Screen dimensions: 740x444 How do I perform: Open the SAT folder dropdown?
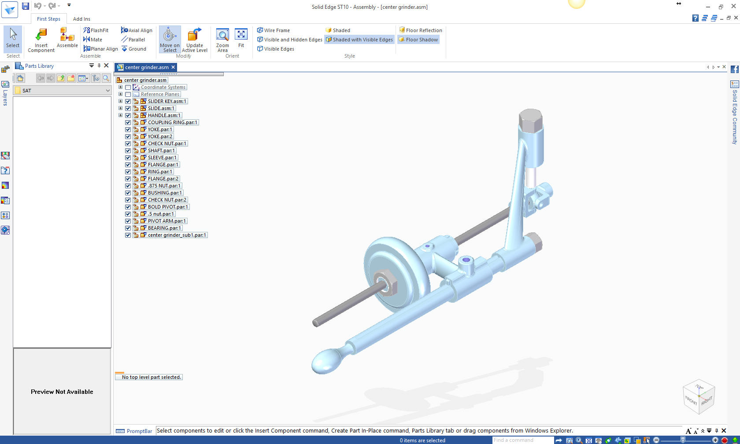point(107,91)
